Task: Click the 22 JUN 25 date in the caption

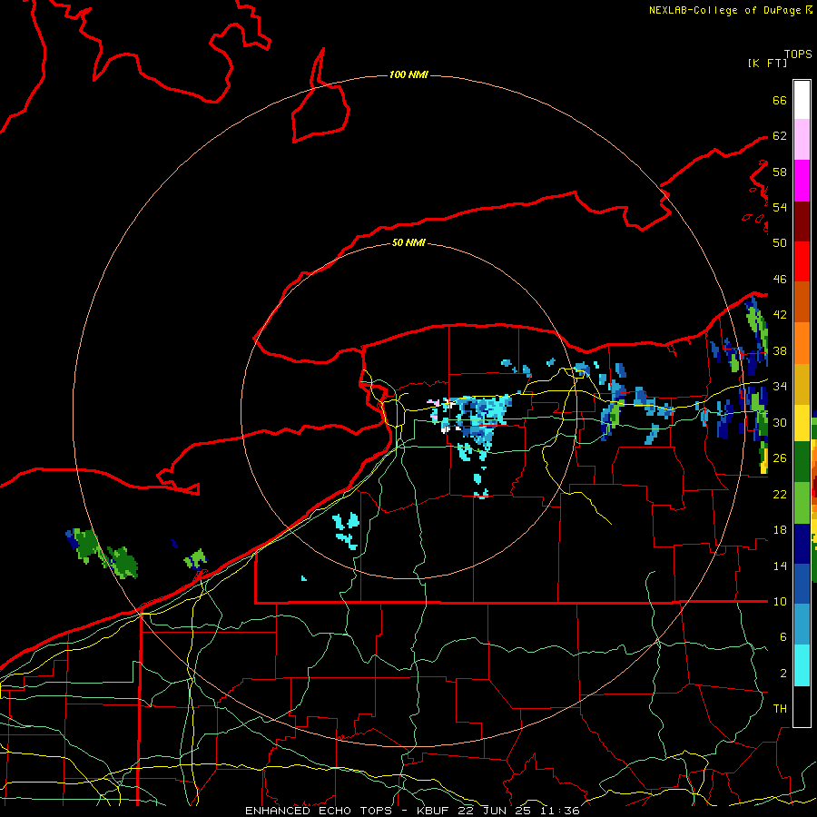Action: (x=494, y=811)
